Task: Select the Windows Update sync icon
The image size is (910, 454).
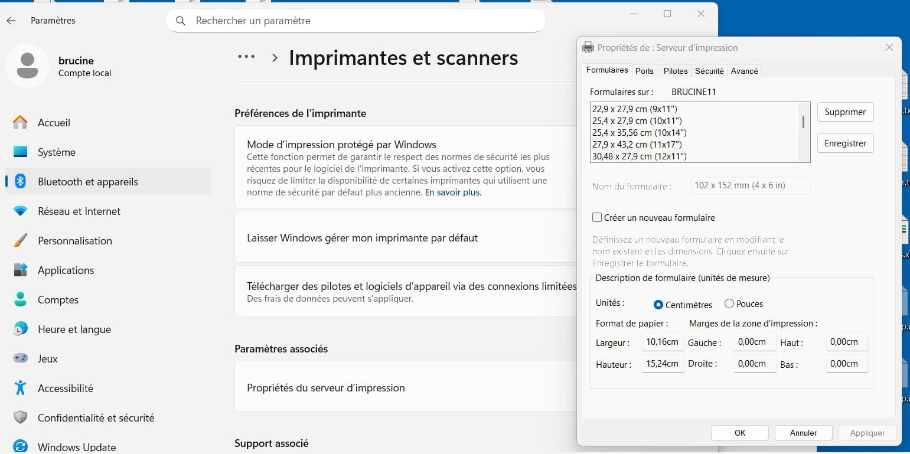Action: coord(20,447)
